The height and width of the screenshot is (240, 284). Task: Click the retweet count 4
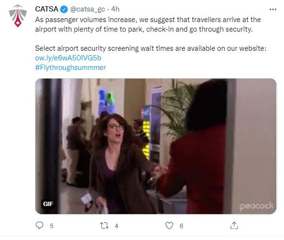click(x=116, y=226)
